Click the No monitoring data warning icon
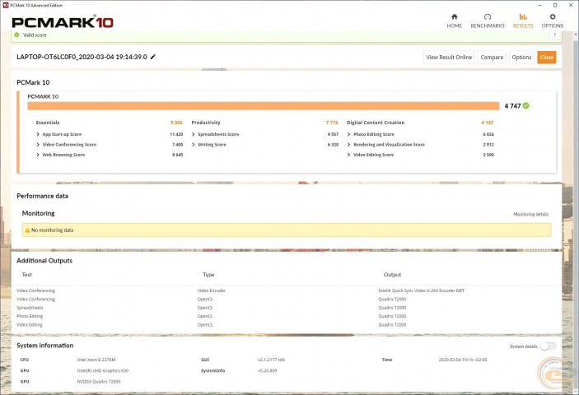579x395 pixels. [27, 230]
